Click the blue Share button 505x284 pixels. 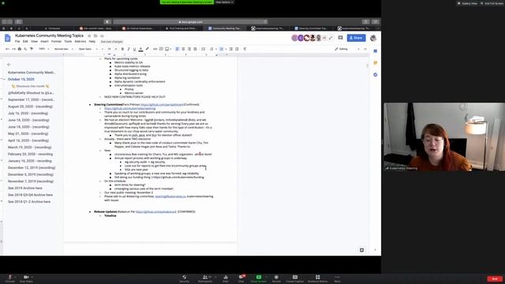(356, 38)
